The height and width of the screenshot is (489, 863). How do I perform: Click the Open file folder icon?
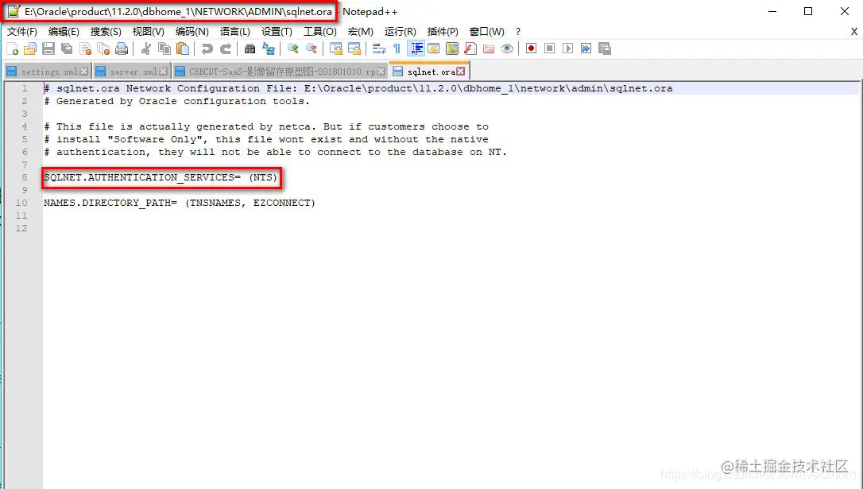click(30, 49)
